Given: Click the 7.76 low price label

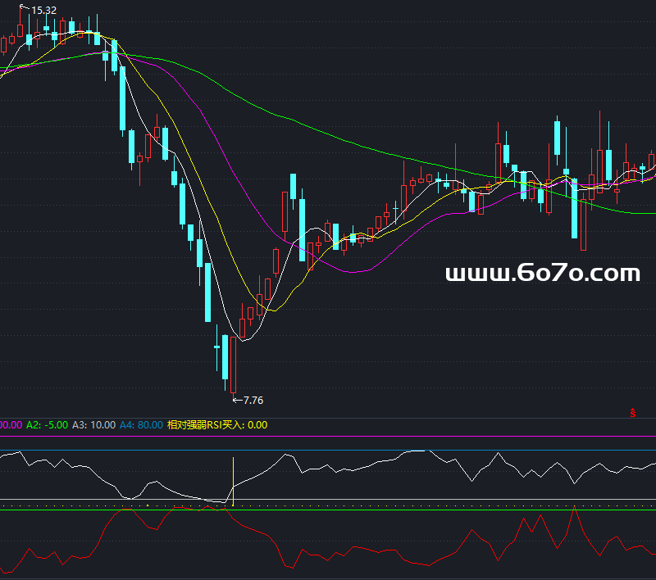Looking at the screenshot, I should 253,401.
